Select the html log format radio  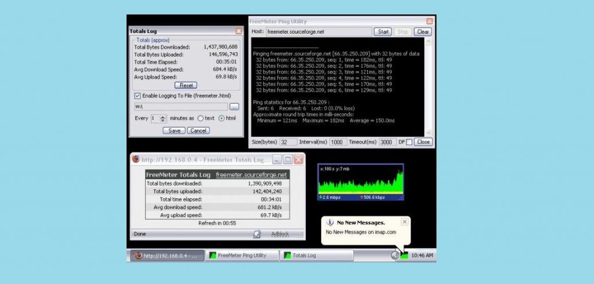click(x=222, y=118)
